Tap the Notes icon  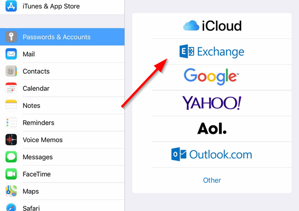[11, 105]
